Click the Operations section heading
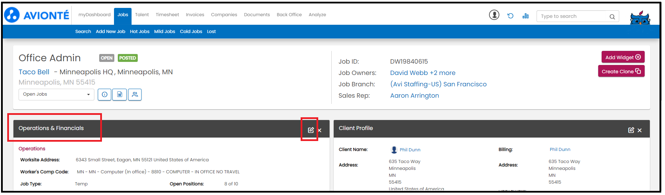The image size is (665, 195). 32,149
